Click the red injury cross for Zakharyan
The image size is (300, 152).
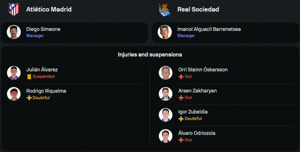coord(181,97)
